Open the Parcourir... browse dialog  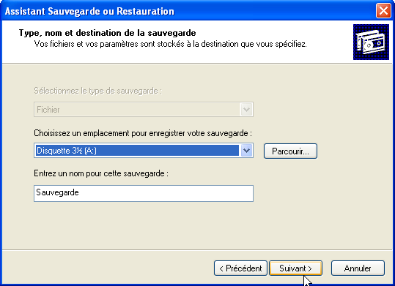click(290, 151)
